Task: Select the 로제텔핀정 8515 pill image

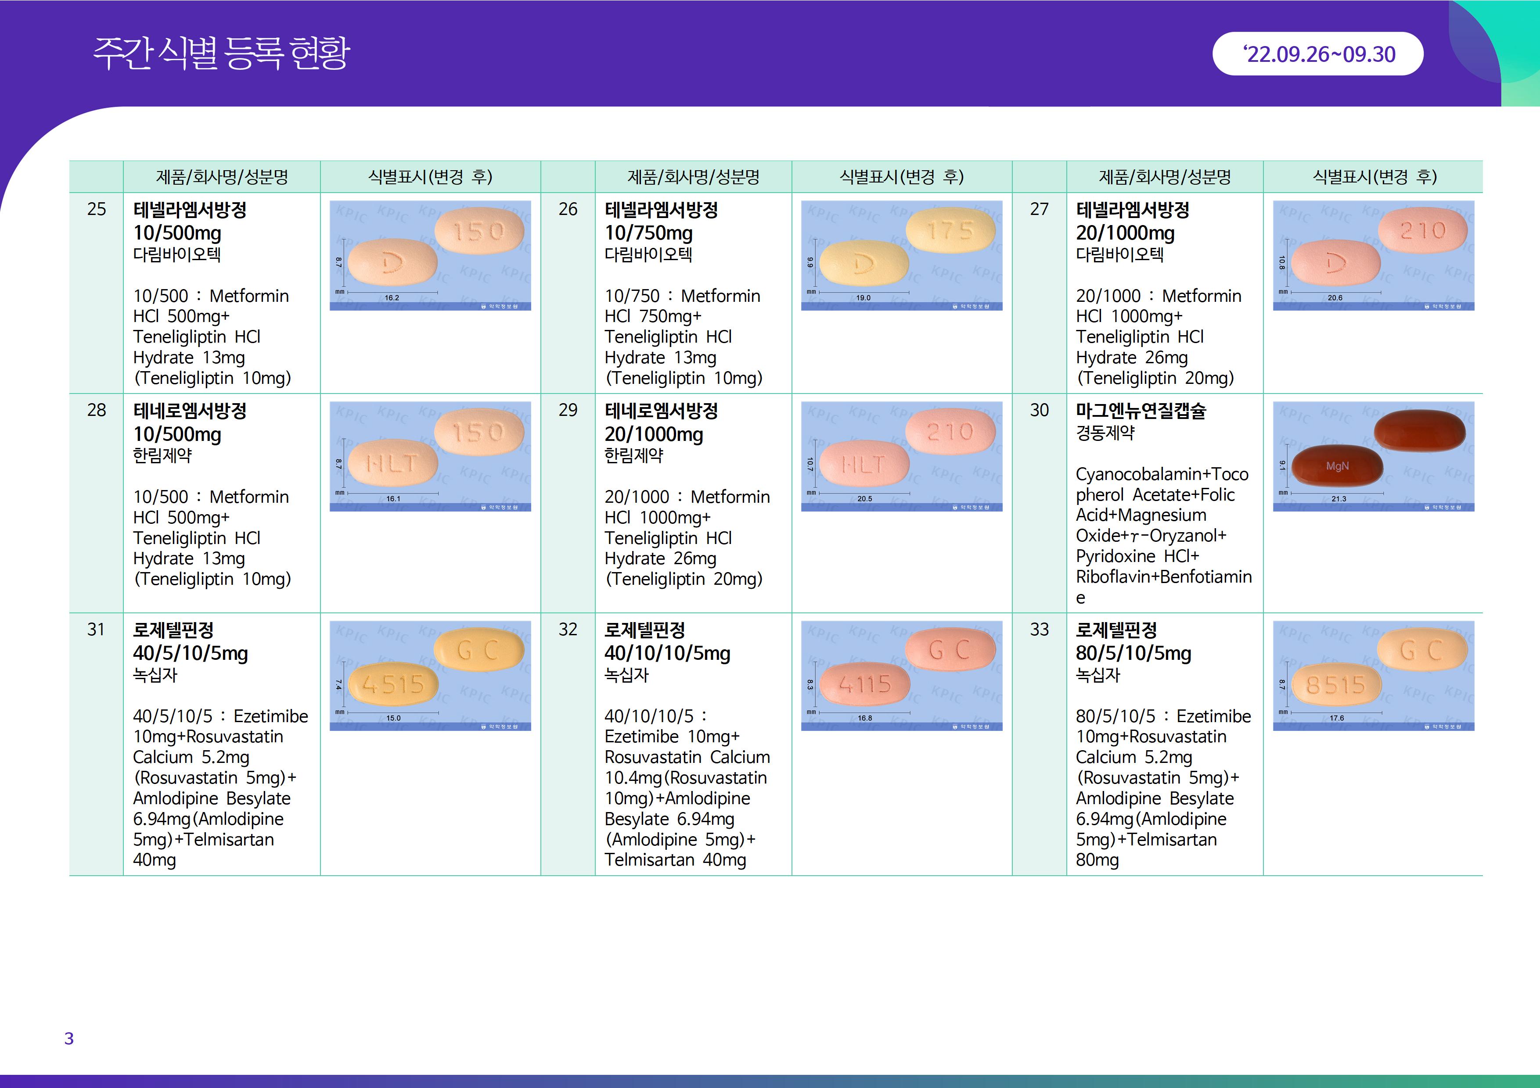Action: (x=1373, y=676)
